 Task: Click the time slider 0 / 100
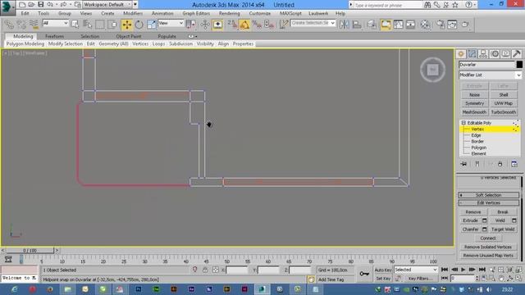click(30, 250)
